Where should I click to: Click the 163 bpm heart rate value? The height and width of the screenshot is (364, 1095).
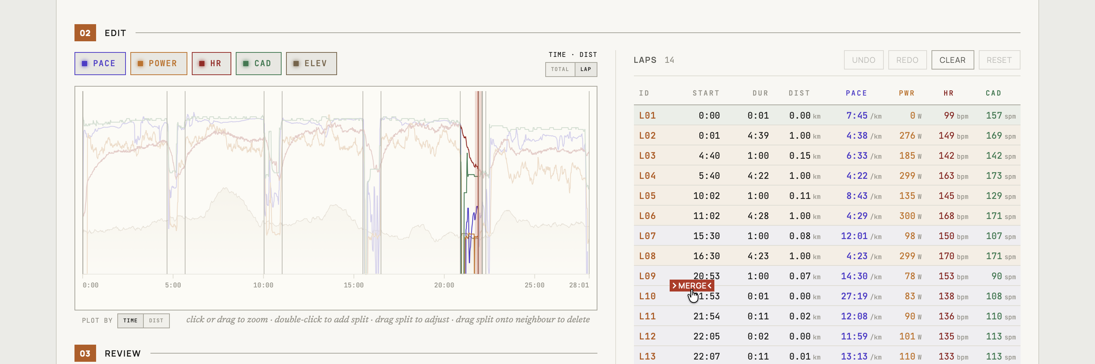953,176
